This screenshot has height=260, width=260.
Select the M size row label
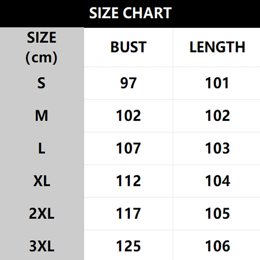click(42, 116)
